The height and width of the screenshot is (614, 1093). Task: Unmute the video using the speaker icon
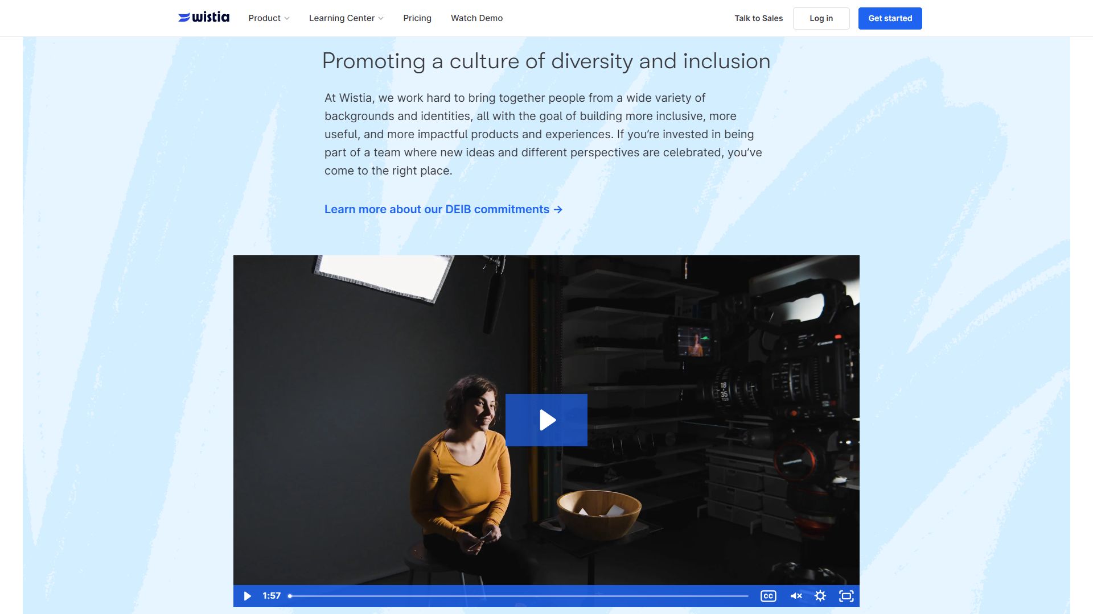pyautogui.click(x=796, y=596)
